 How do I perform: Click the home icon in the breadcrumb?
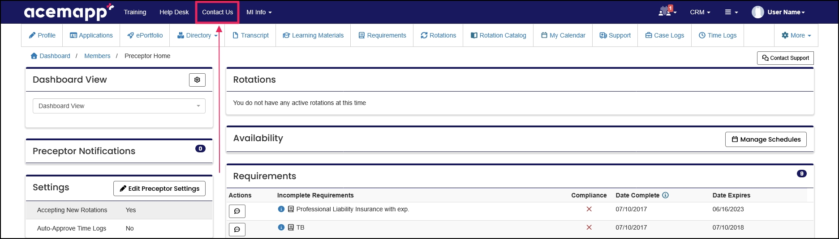pos(34,56)
